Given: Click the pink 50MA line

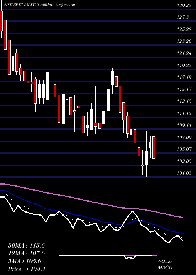Looking at the screenshot, I should 91,200.
